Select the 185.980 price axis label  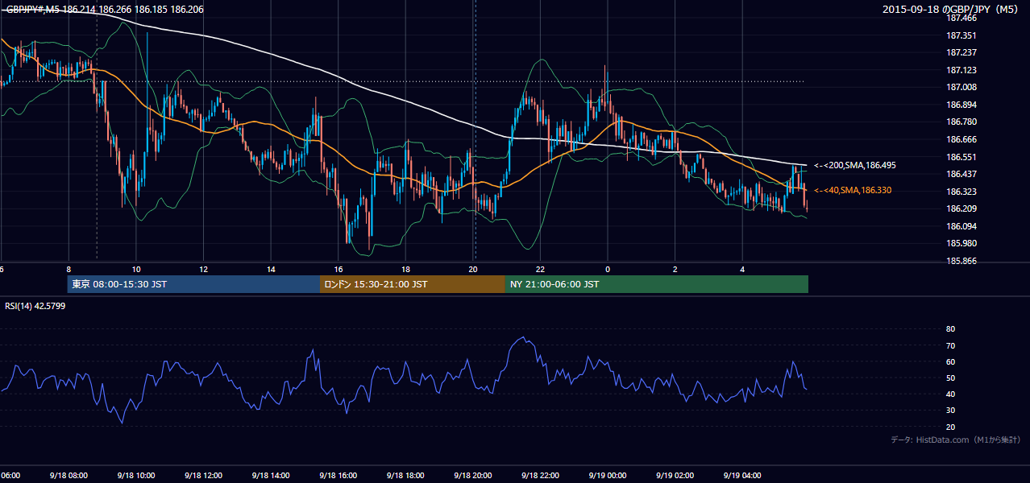click(961, 243)
